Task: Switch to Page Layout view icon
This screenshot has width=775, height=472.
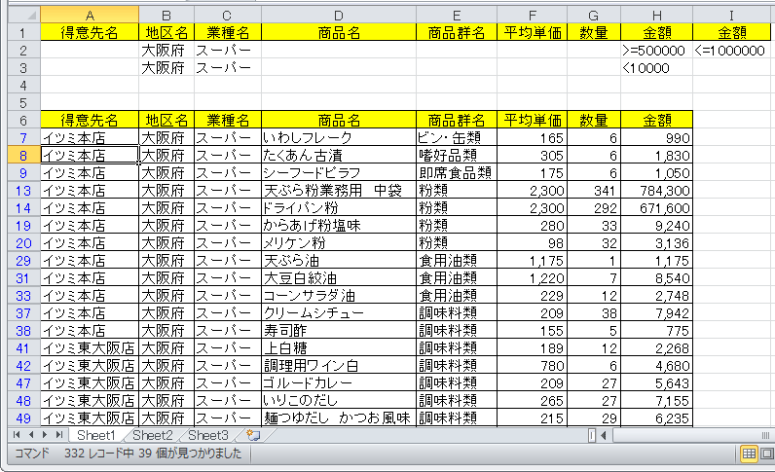Action: pos(766,454)
